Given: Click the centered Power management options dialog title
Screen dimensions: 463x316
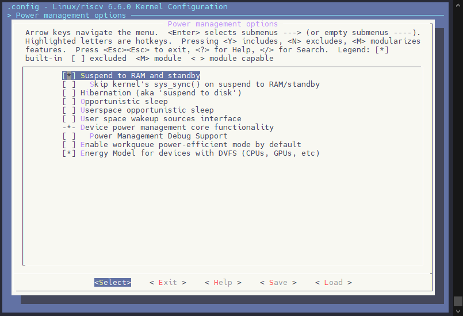Looking at the screenshot, I should pos(223,24).
